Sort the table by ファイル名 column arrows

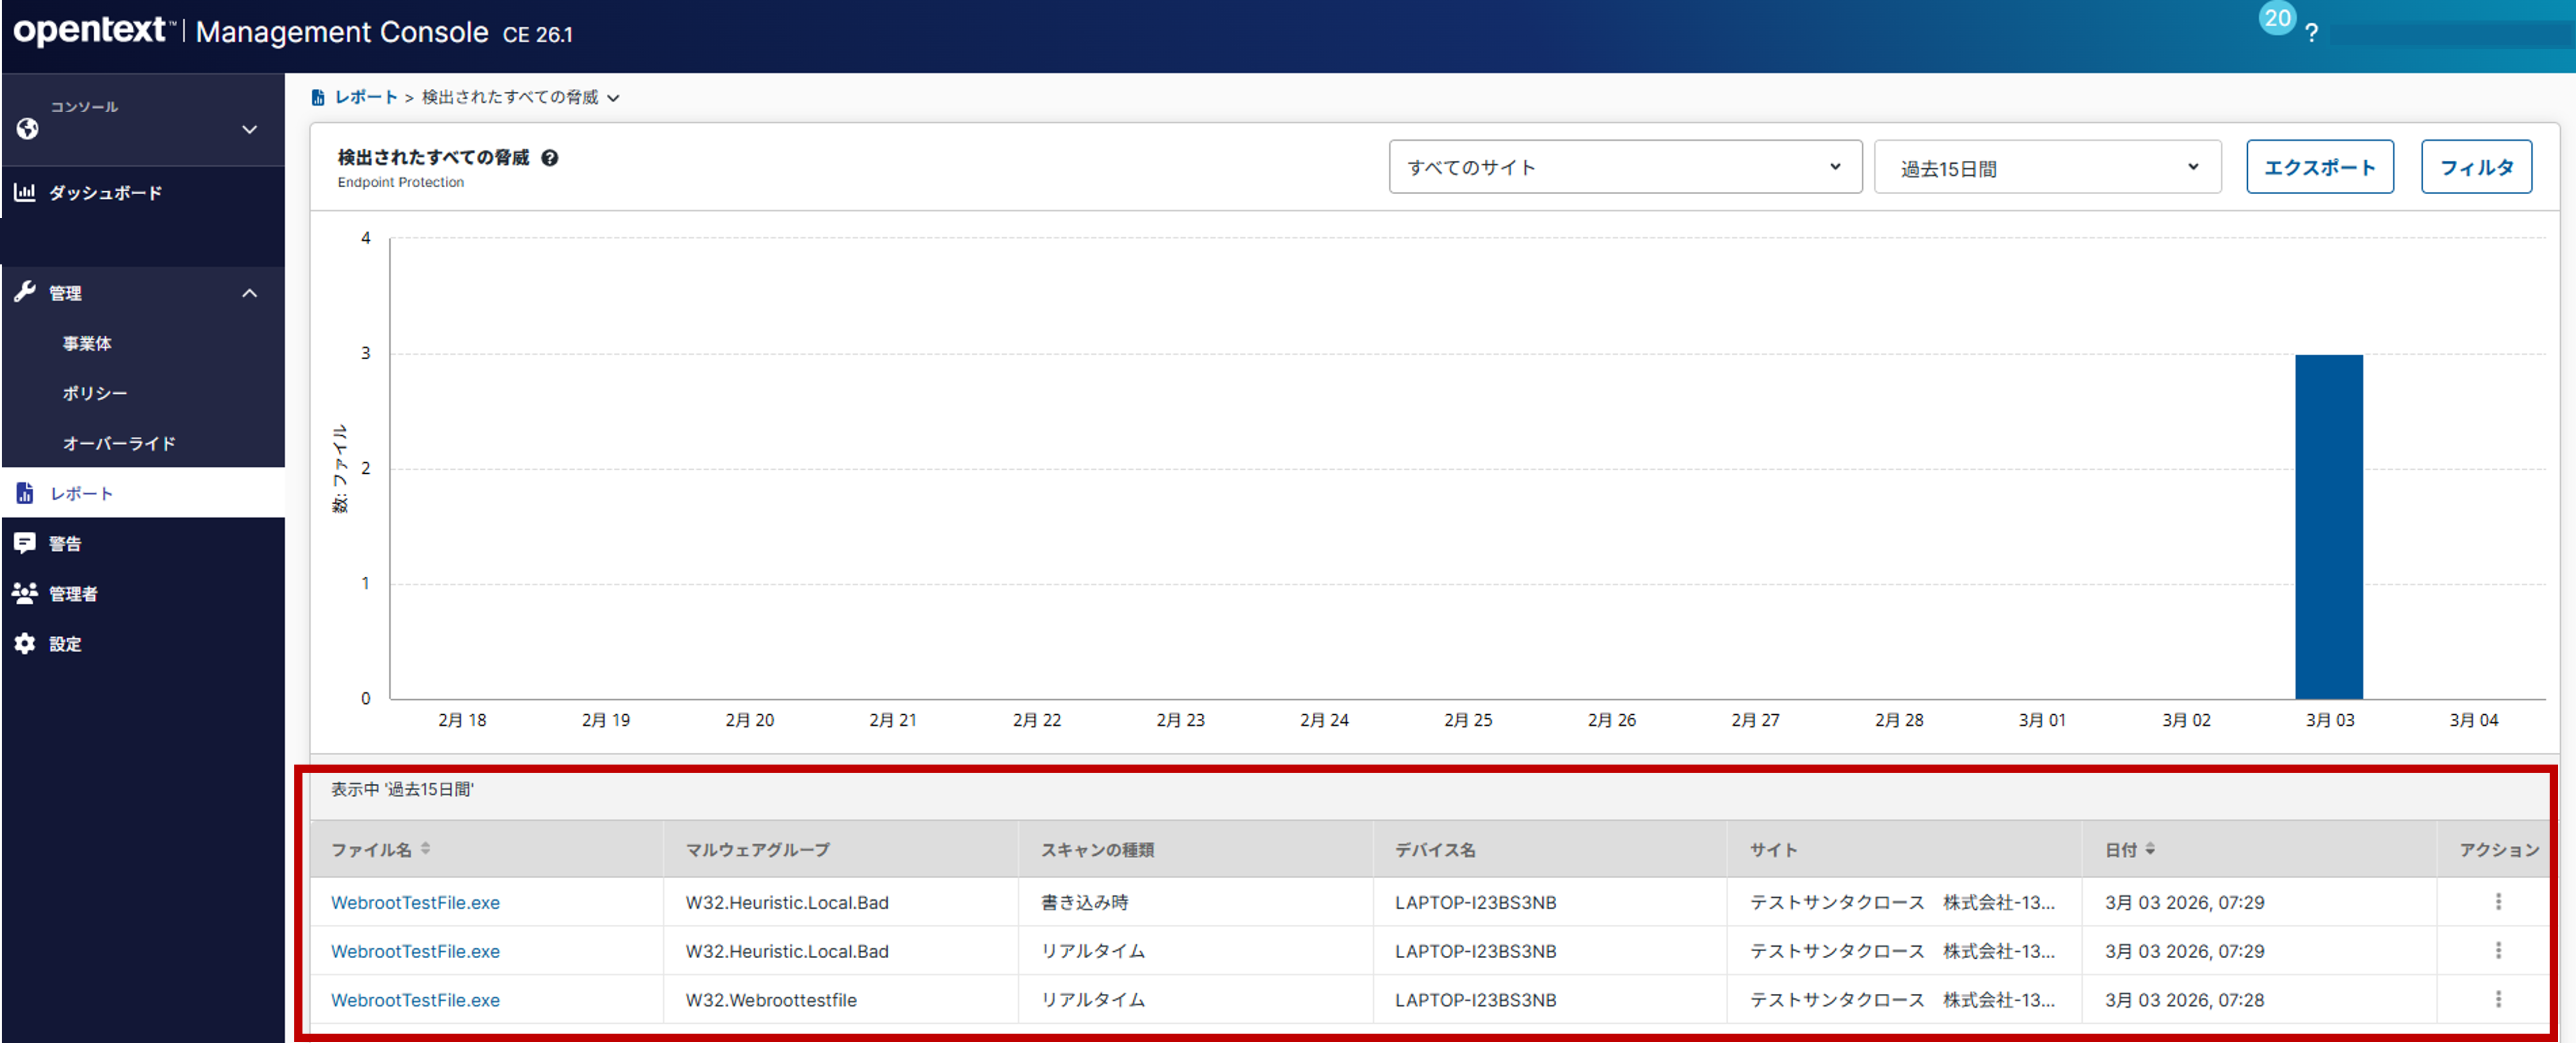coord(426,849)
